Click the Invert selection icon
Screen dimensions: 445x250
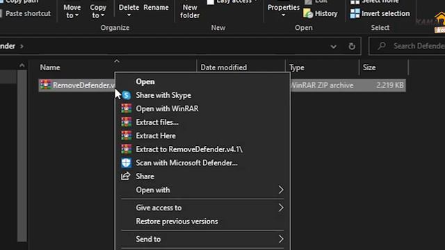coord(355,13)
